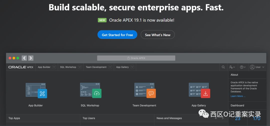This screenshot has width=270, height=126.
Task: Open the Help menu dropdown
Action: [x=243, y=67]
